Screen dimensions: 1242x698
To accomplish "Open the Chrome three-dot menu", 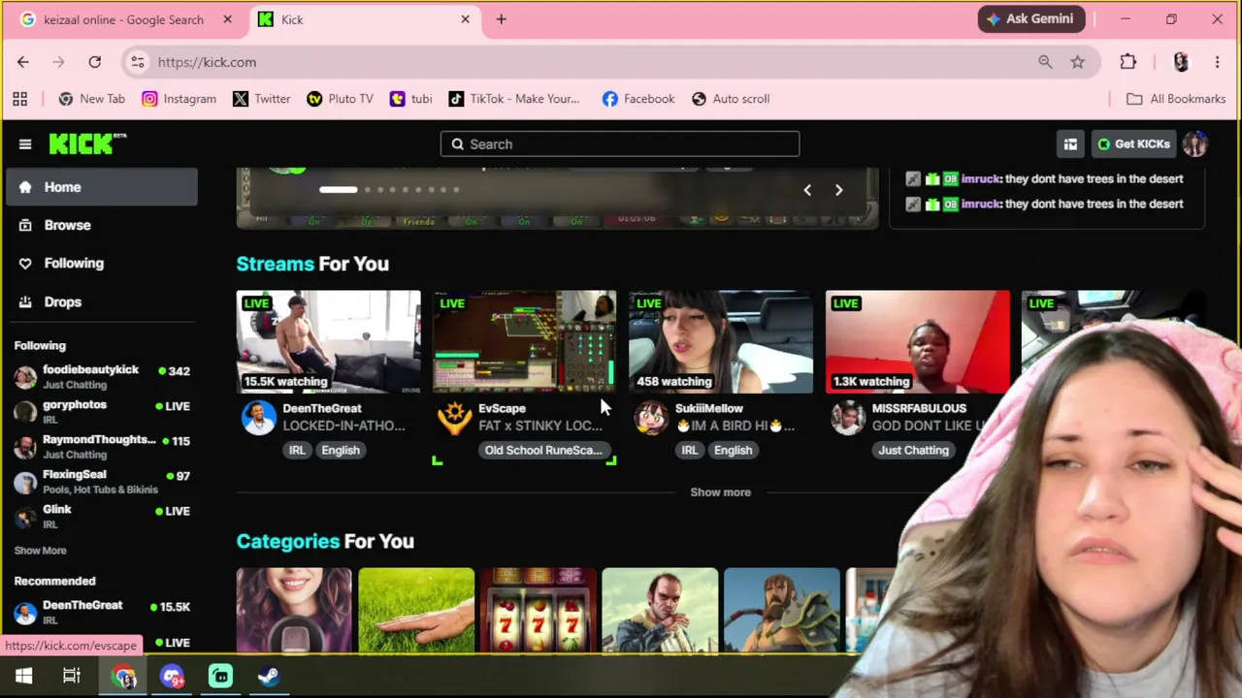I will [1218, 62].
